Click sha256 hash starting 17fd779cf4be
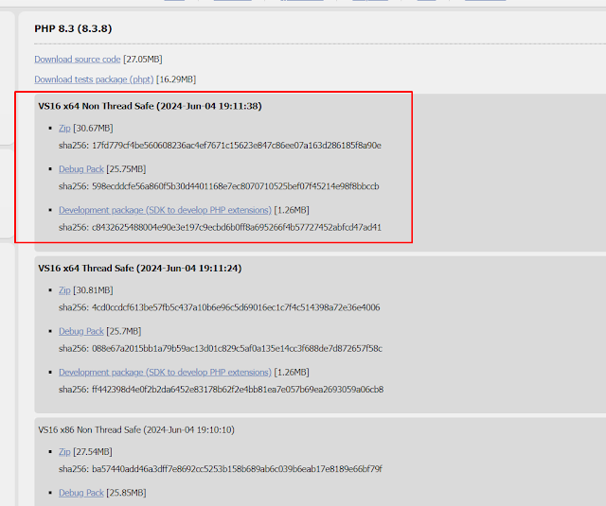 237,146
